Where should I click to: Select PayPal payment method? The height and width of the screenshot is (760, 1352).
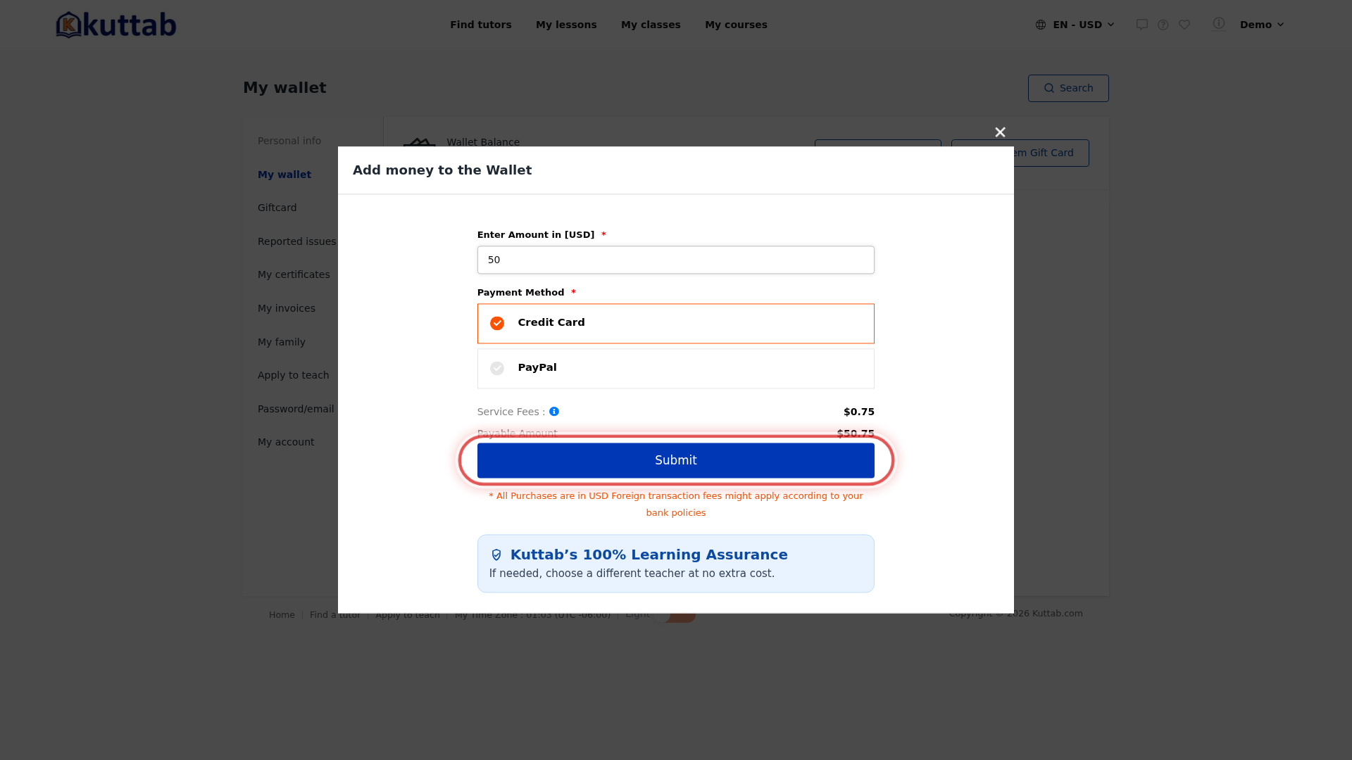[x=676, y=369]
